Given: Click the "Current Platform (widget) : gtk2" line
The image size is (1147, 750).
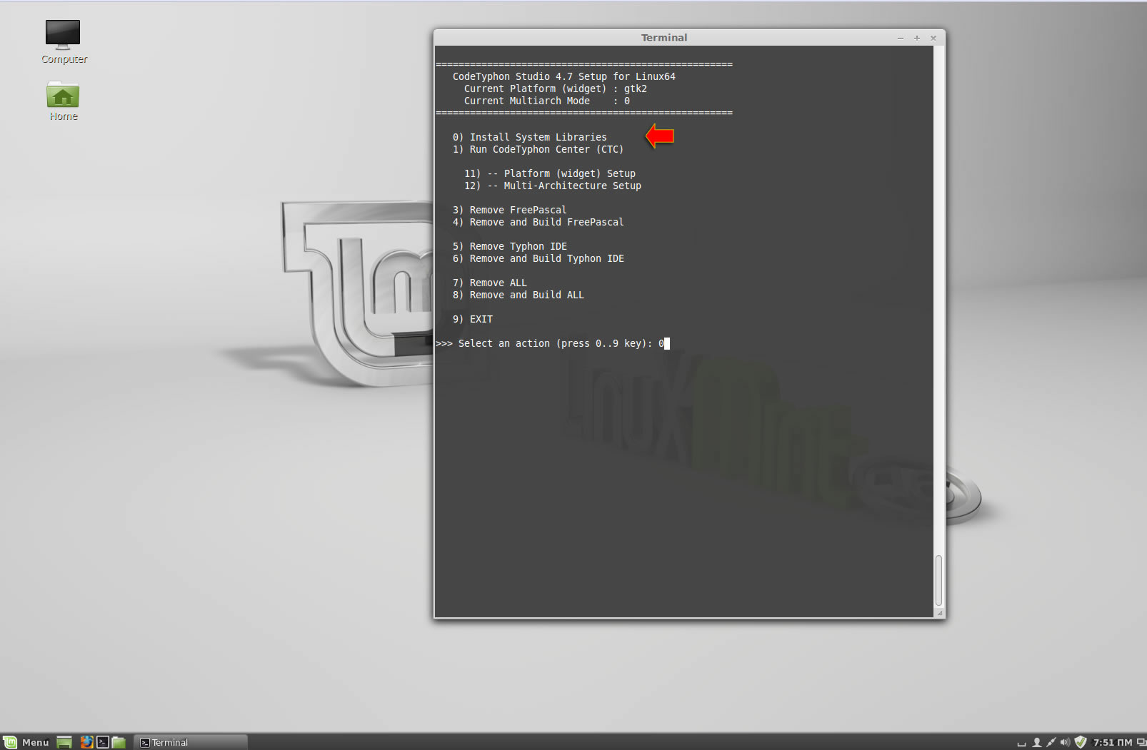Looking at the screenshot, I should coord(555,88).
